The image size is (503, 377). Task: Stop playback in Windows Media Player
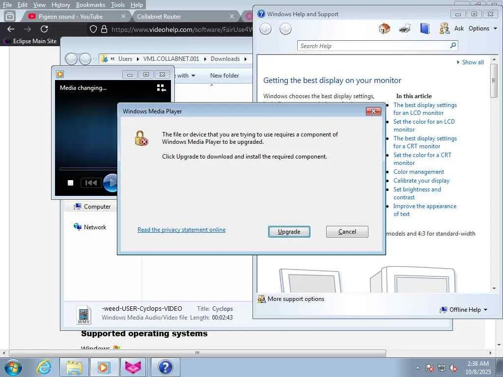point(70,183)
